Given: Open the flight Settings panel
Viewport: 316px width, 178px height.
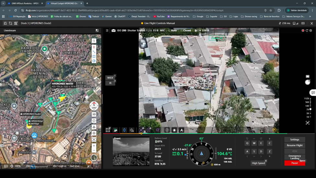Looking at the screenshot, I should tap(295, 139).
